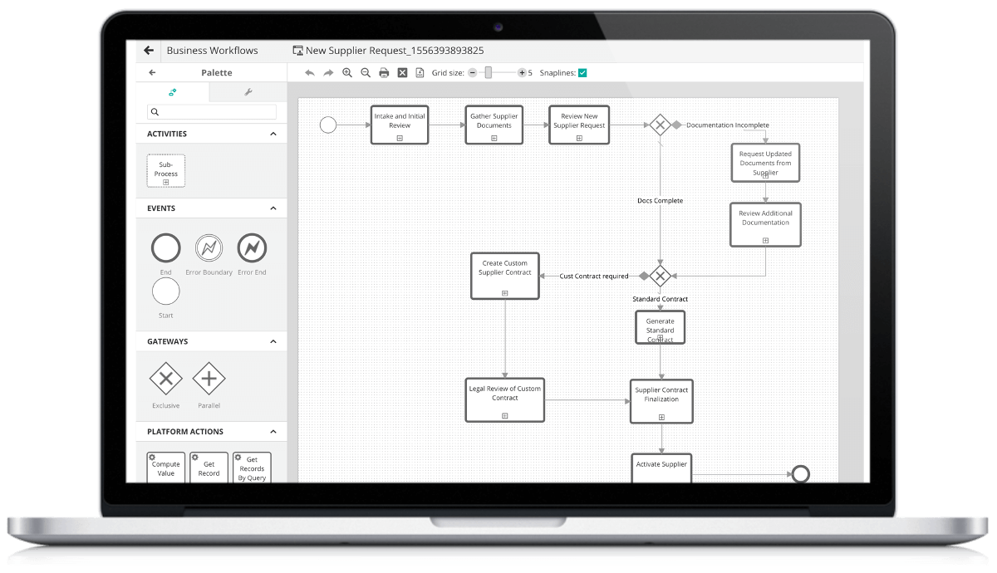Select the Exclusive gateway in the palette
The height and width of the screenshot is (573, 997).
pos(165,380)
